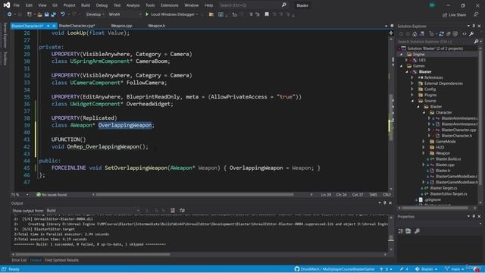Screen dimensions: 485x273
Task: Click the Home icon in Solution Explorer
Action: point(415,33)
